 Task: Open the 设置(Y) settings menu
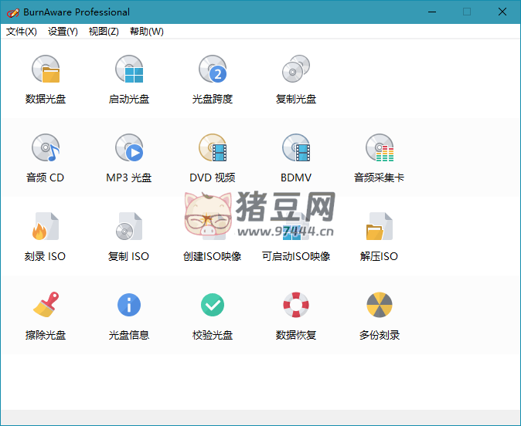[x=63, y=32]
